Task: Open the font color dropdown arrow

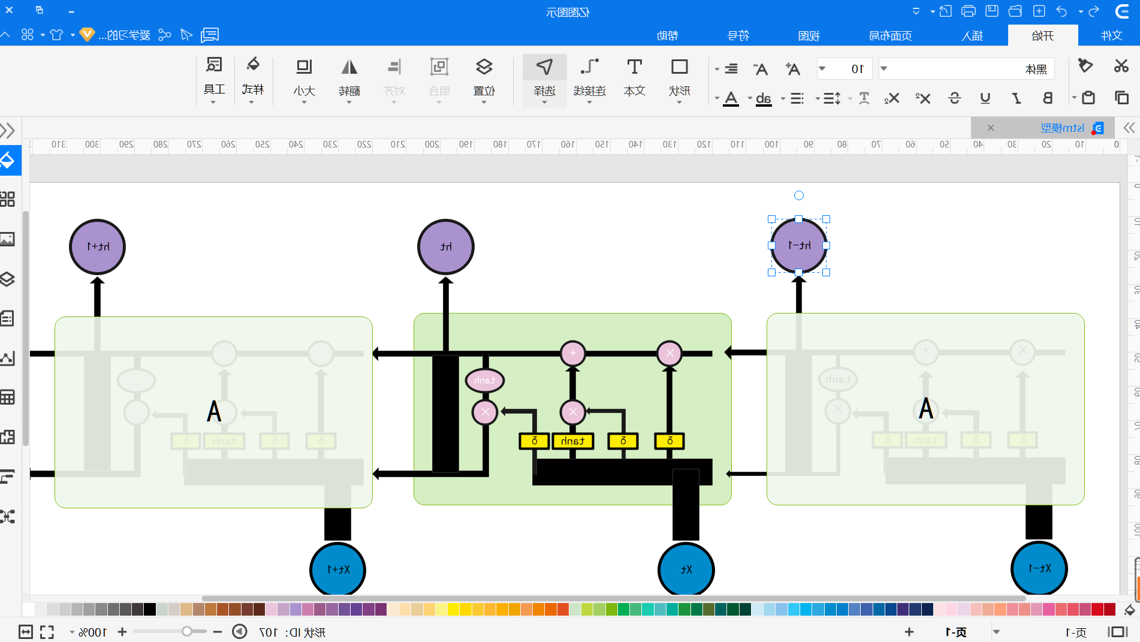Action: tap(717, 98)
